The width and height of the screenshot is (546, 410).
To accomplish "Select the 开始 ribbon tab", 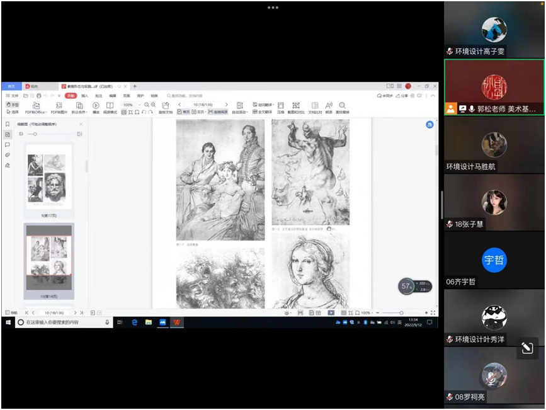I will (71, 96).
